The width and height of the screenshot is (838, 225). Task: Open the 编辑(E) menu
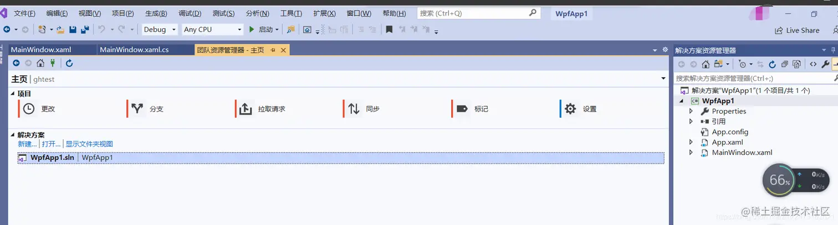pos(57,13)
